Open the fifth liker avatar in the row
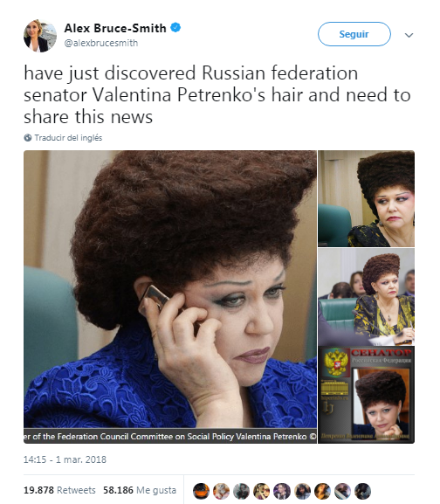440x504 pixels. (x=282, y=491)
